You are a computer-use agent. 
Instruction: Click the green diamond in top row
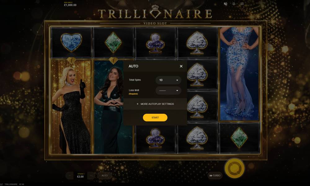point(113,42)
